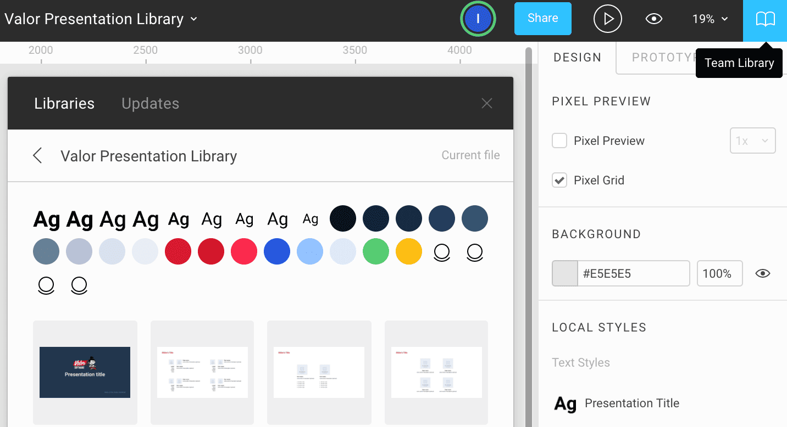
Task: Click the back arrow next to Valor Presentation Library
Action: [37, 155]
